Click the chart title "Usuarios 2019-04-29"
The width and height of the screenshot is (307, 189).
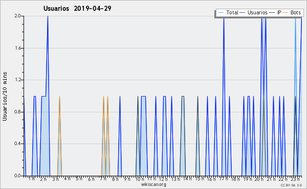point(77,8)
